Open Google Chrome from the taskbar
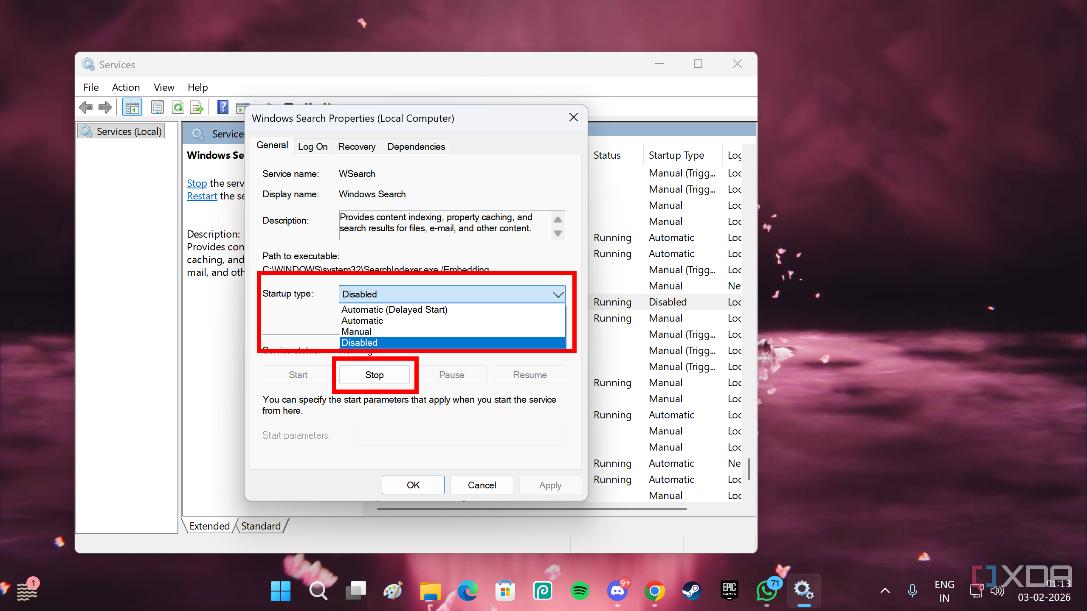 [x=654, y=590]
